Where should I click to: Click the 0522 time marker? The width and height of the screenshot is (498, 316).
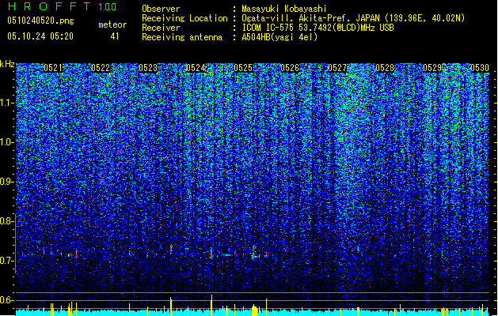coord(101,68)
